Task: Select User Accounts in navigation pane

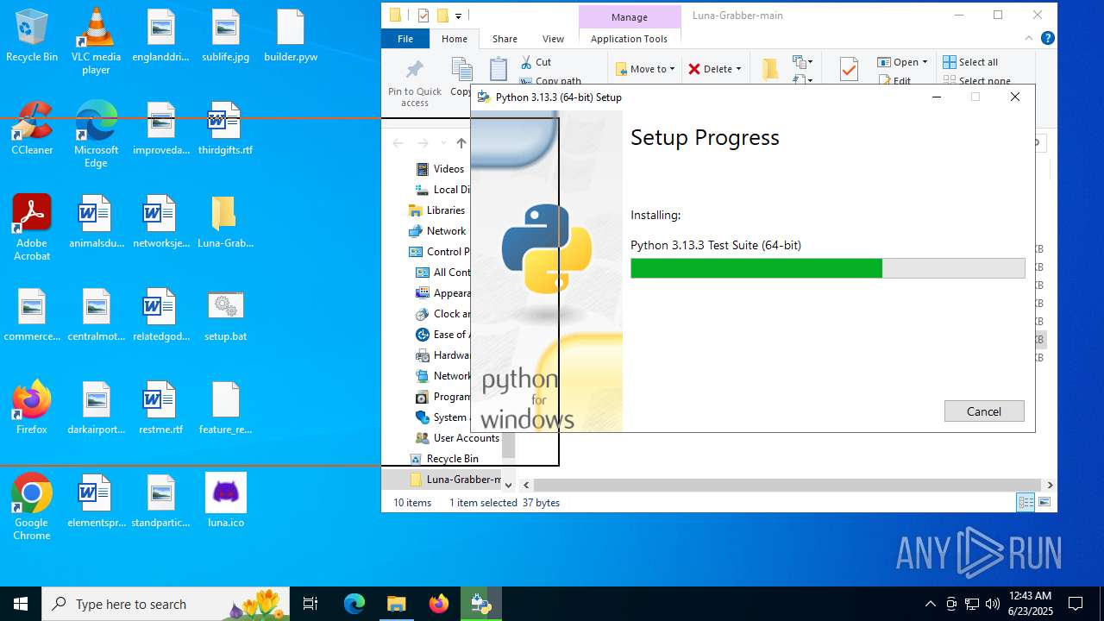Action: [457, 438]
